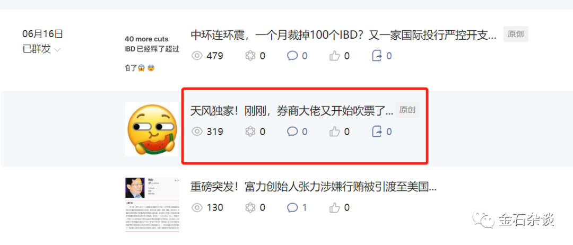Click thumbs-up icon on the 中环连环震 article
This screenshot has height=245, width=573.
tap(335, 56)
